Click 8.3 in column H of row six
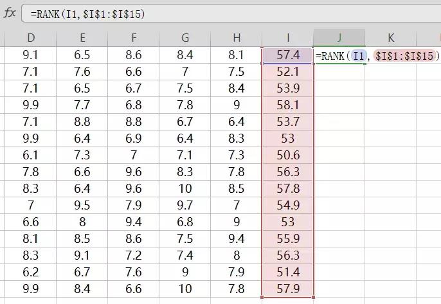 click(x=237, y=139)
